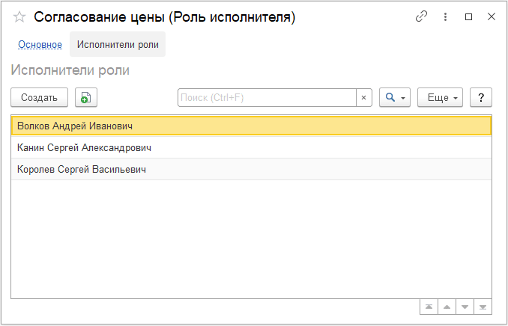508x326 pixels.
Task: Open help with question mark button
Action: (x=481, y=97)
